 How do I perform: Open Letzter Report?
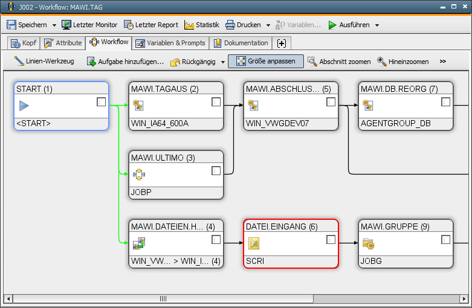[x=151, y=25]
